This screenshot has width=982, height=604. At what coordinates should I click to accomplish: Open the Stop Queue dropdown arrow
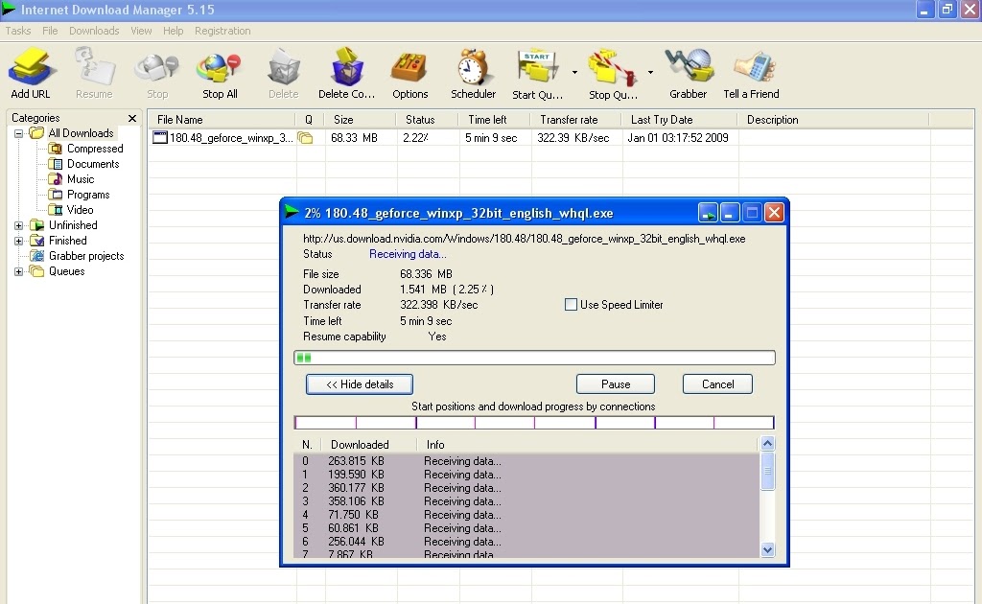click(x=650, y=73)
